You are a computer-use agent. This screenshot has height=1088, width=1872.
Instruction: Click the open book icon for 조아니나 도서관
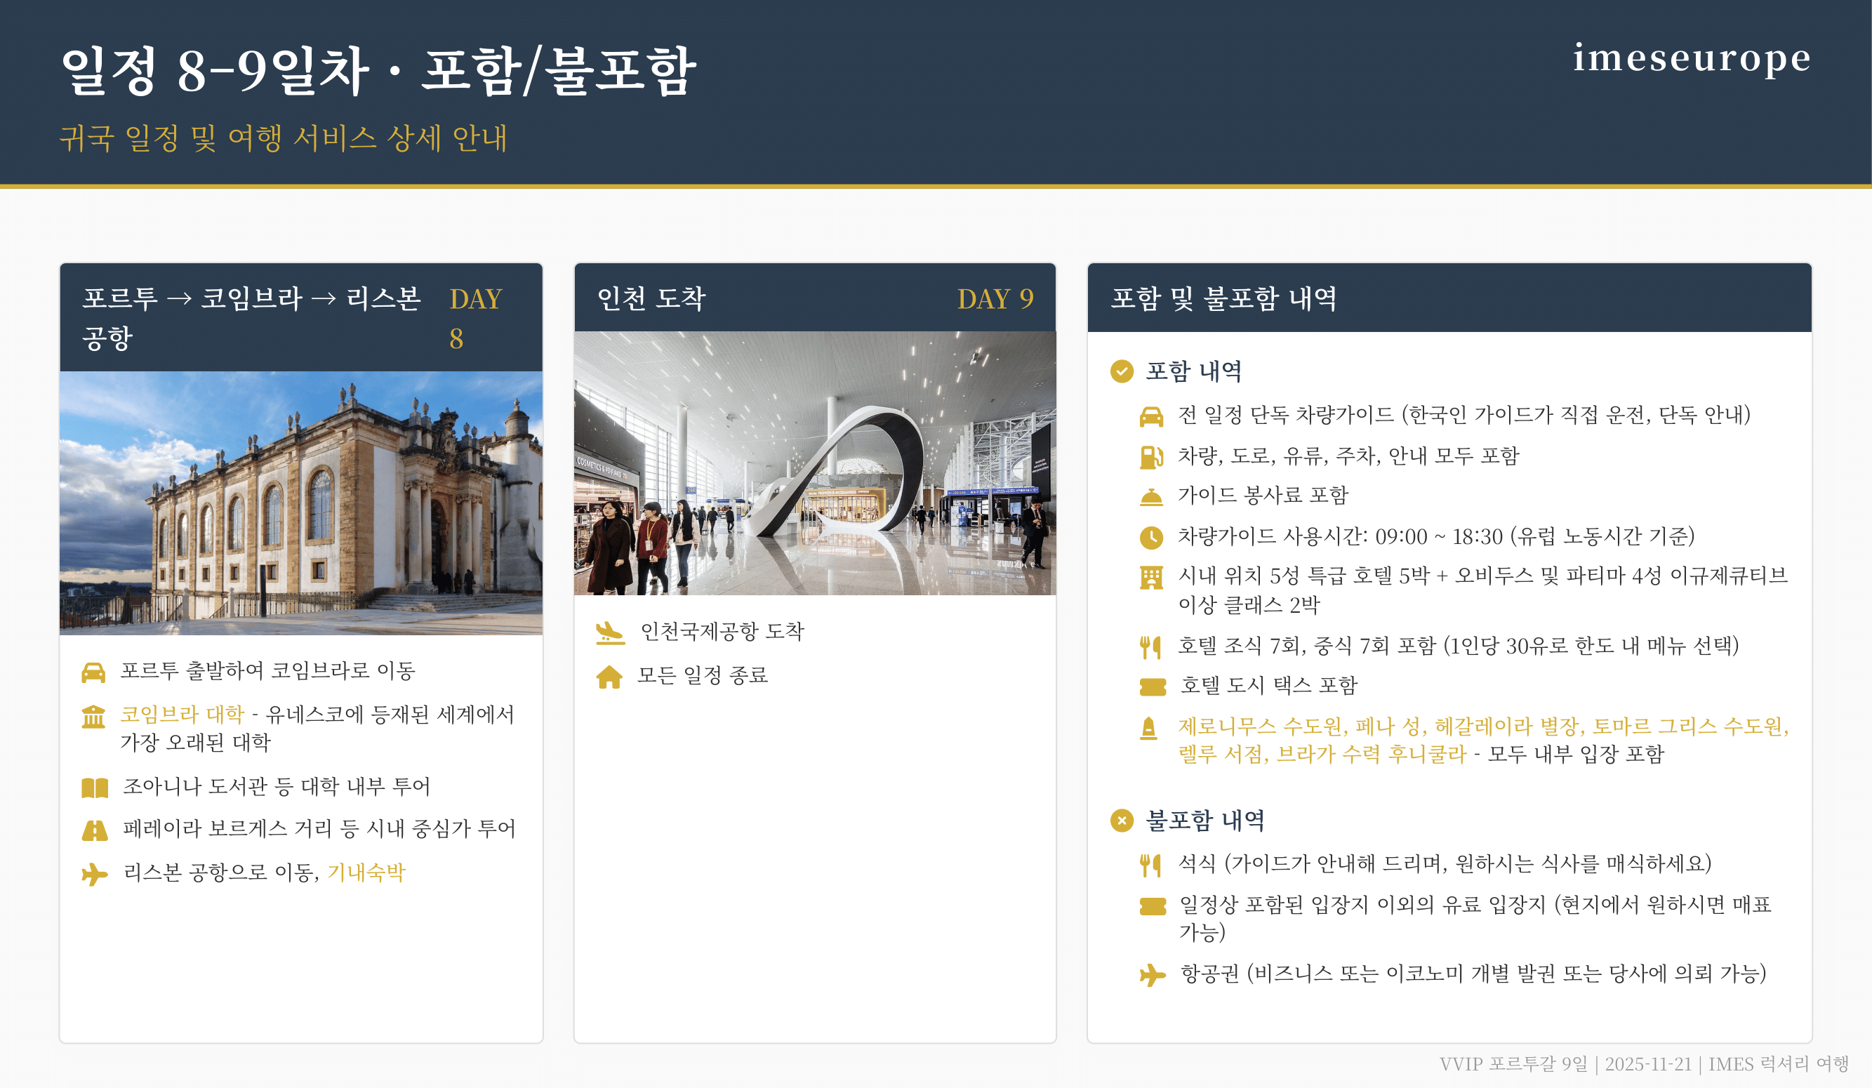[x=94, y=788]
